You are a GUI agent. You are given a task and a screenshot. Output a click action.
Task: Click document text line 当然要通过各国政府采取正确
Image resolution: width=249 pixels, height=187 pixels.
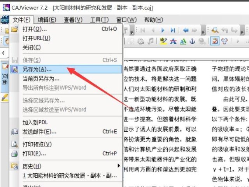(x=160, y=69)
